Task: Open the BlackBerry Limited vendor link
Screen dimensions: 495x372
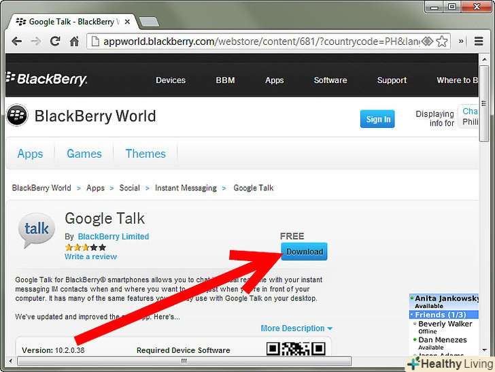Action: coord(114,237)
